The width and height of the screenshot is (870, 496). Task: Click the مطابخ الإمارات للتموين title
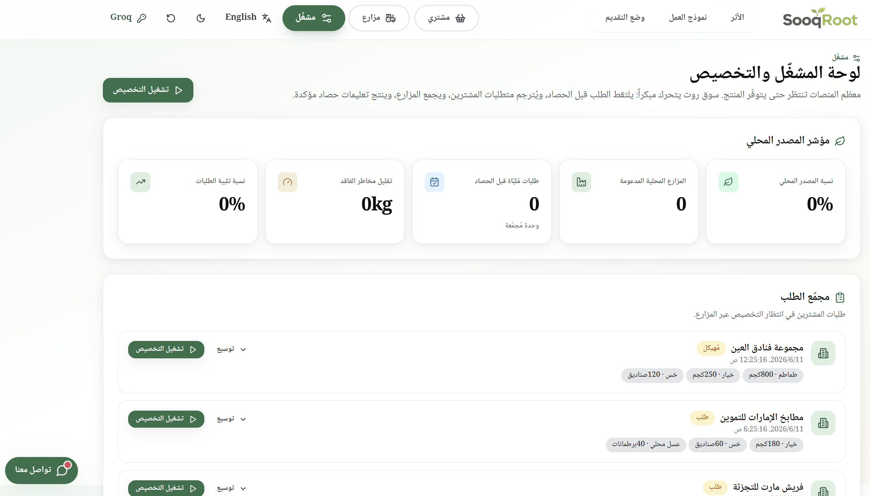(x=762, y=417)
